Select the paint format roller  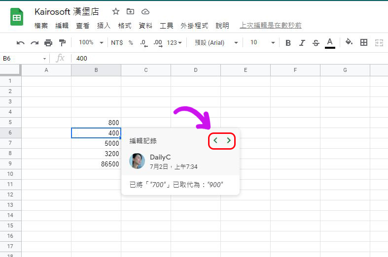pyautogui.click(x=62, y=43)
